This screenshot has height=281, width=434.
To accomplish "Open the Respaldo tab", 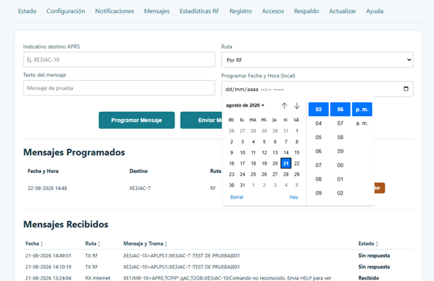I will click(307, 11).
